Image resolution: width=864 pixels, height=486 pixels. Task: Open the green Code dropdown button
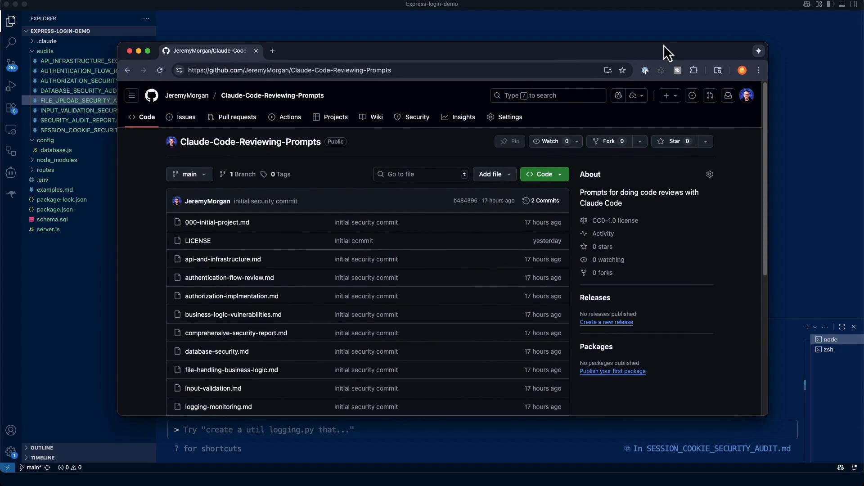[544, 174]
